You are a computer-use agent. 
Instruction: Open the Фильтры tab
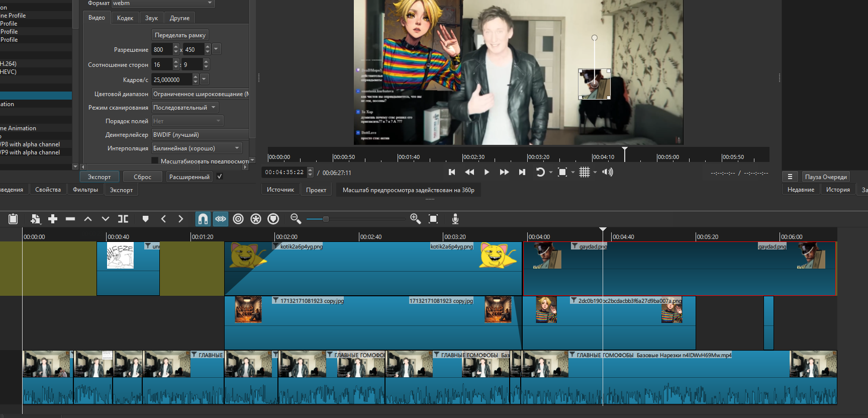[85, 190]
